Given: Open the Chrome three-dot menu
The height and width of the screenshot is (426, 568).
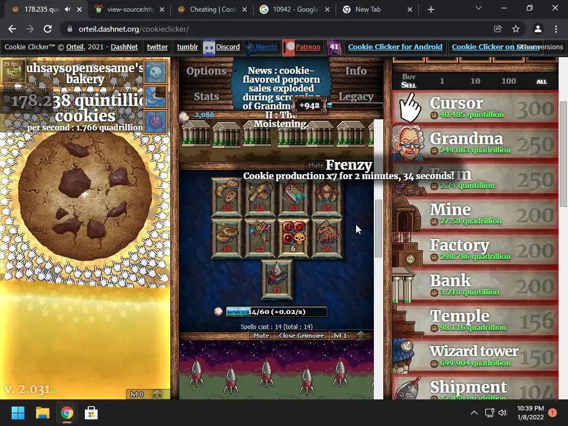Looking at the screenshot, I should (x=556, y=29).
